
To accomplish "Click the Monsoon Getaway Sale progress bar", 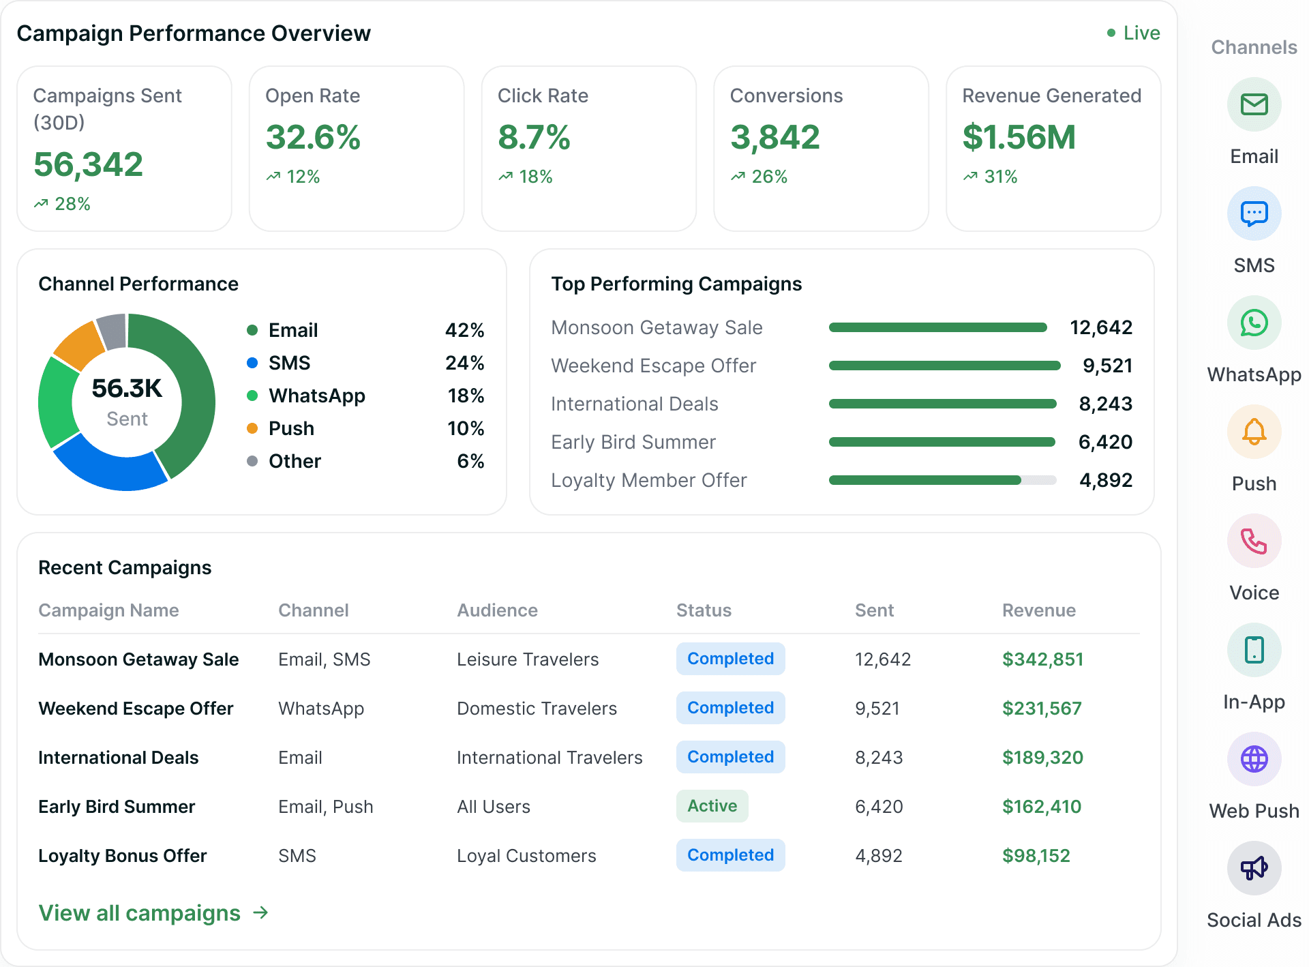I will pos(938,327).
